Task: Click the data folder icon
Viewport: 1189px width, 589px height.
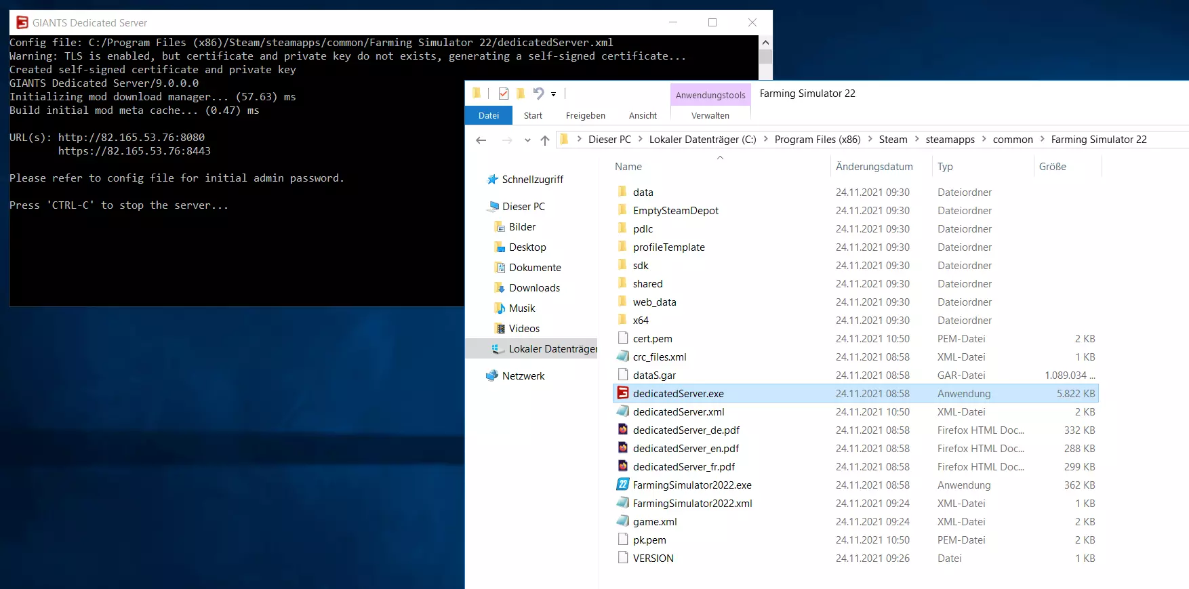Action: (x=622, y=192)
